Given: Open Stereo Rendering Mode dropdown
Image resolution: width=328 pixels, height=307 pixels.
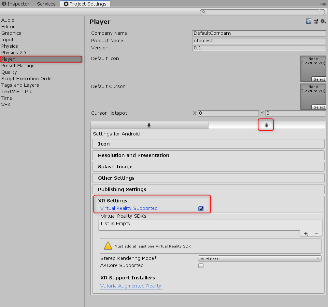Looking at the screenshot, I should [x=259, y=259].
